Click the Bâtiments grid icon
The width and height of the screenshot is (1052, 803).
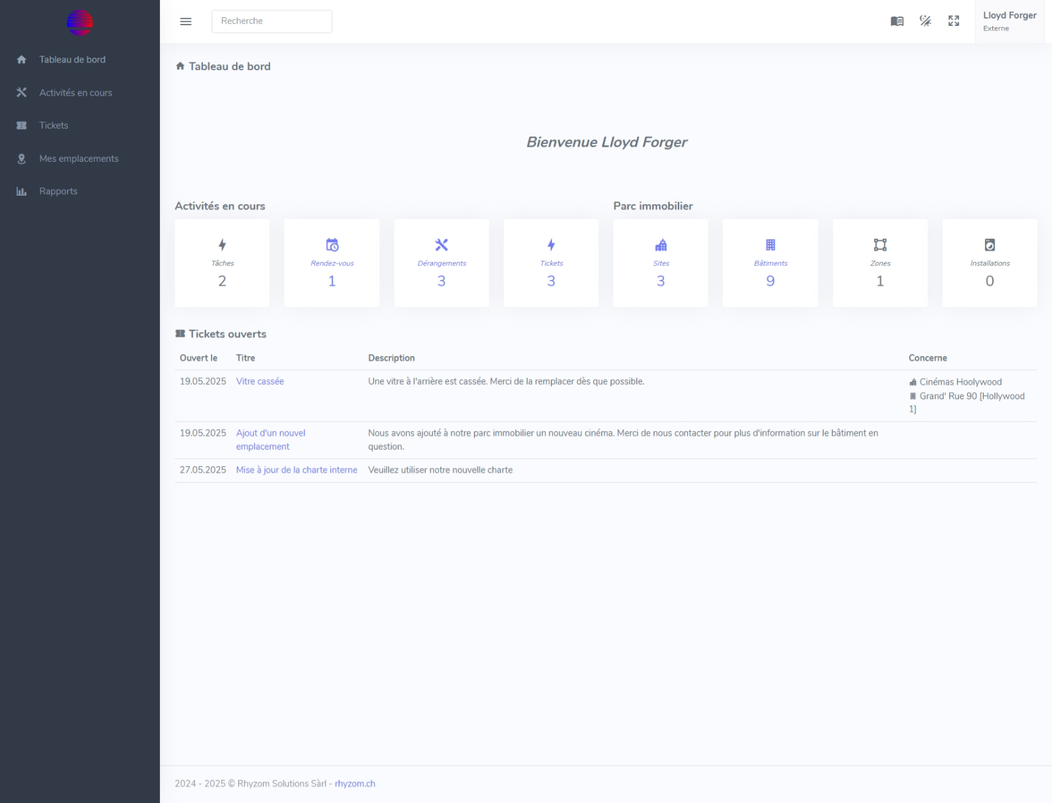coord(770,245)
